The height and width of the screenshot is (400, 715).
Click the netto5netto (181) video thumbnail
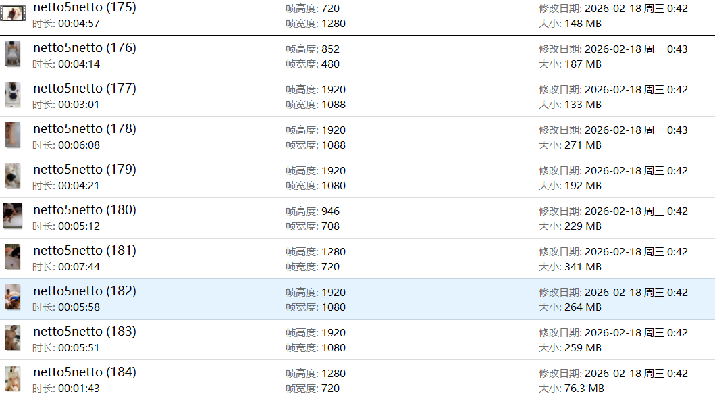[x=13, y=257]
